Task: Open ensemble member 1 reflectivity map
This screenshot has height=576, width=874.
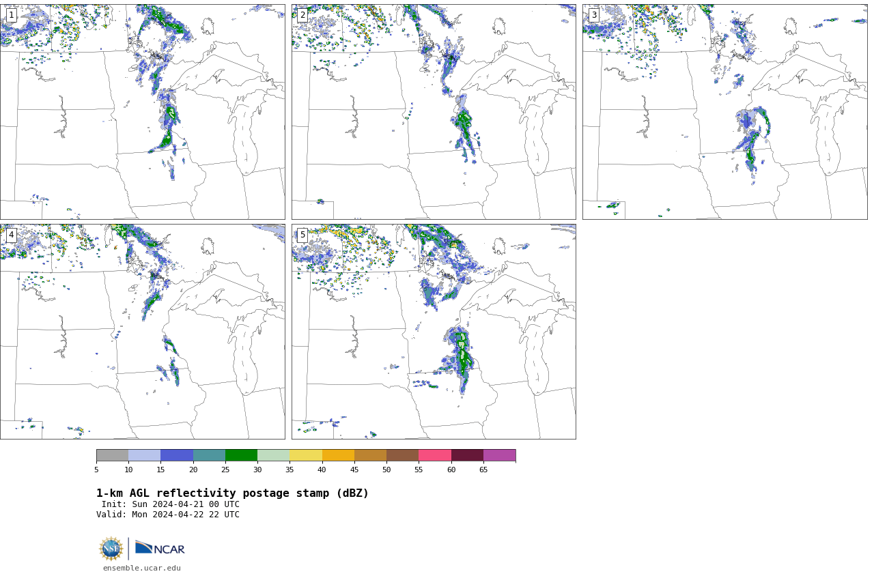Action: [x=142, y=112]
